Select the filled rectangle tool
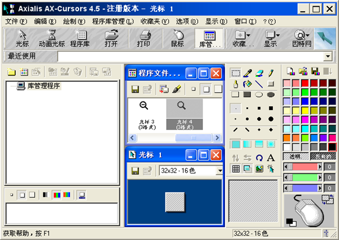The height and width of the screenshot is (240, 339). (247, 94)
